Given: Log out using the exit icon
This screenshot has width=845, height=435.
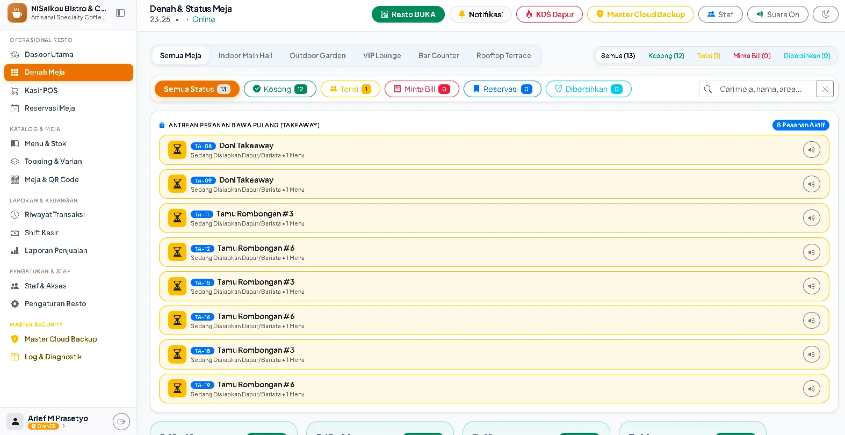Looking at the screenshot, I should (x=121, y=422).
